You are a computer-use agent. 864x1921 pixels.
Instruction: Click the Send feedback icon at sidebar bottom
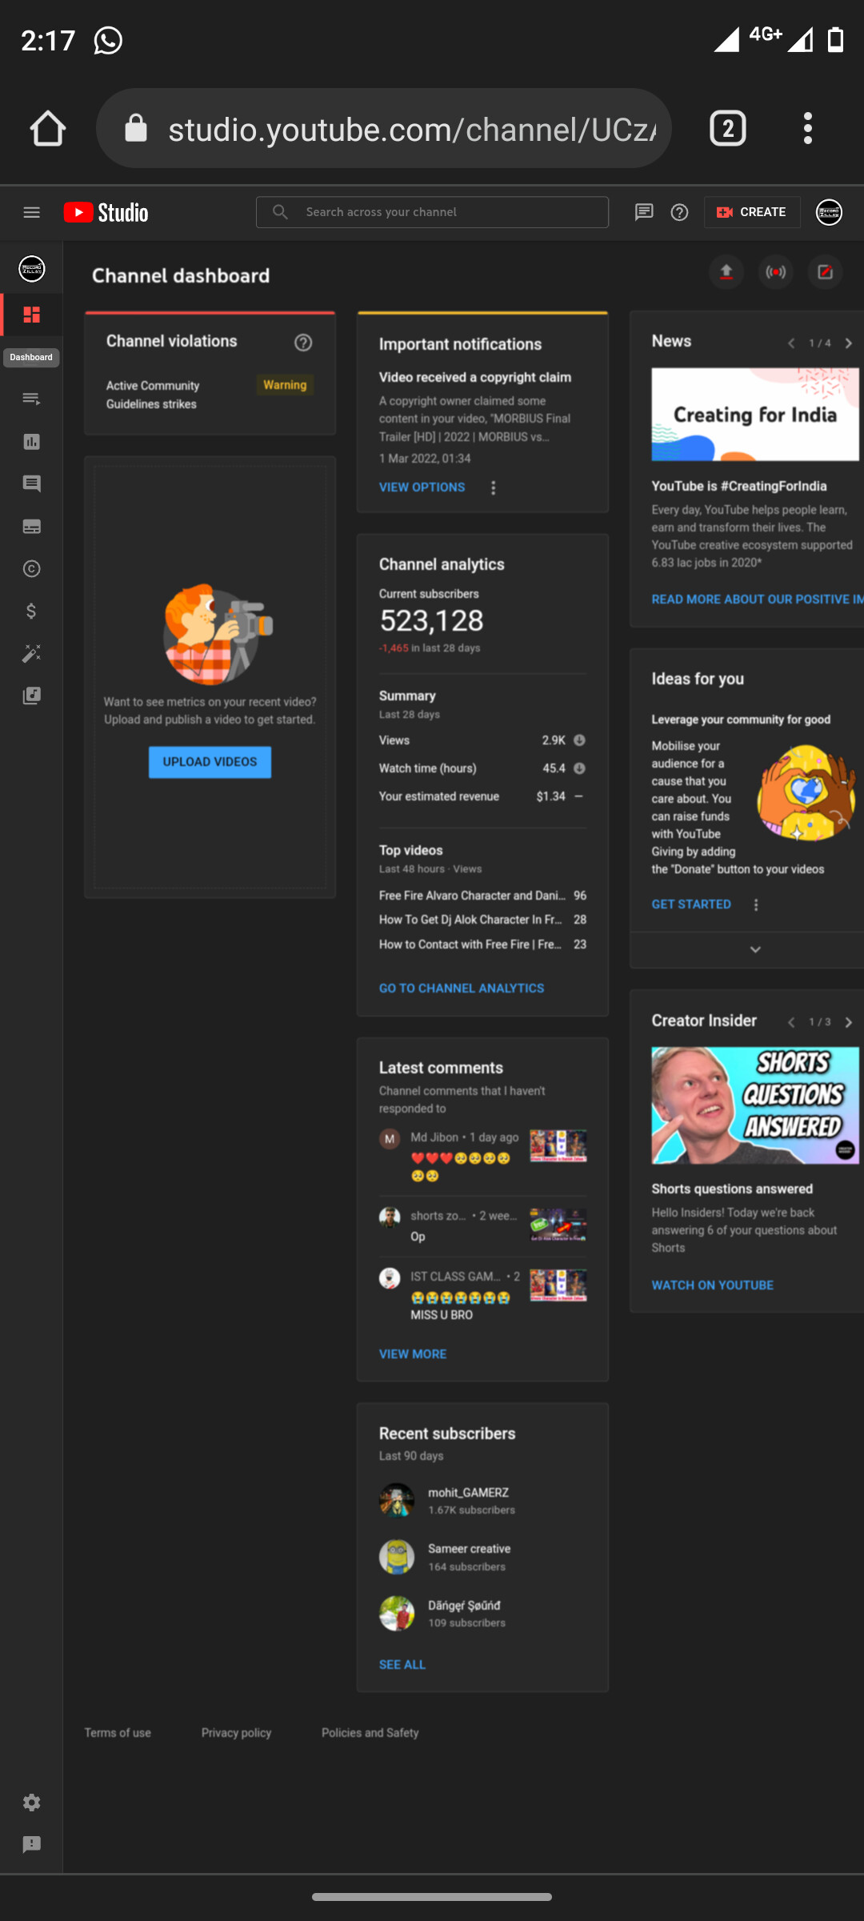click(x=31, y=1845)
